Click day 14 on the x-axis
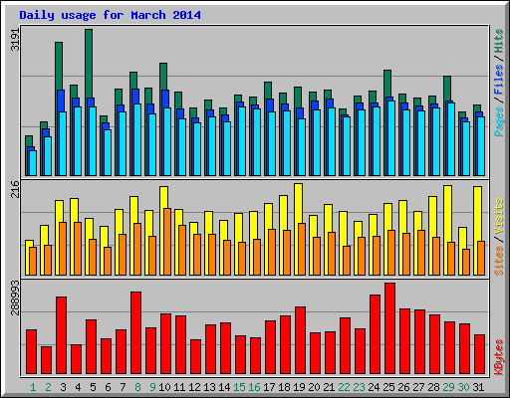Screen dimensions: 510x398 (x=224, y=387)
